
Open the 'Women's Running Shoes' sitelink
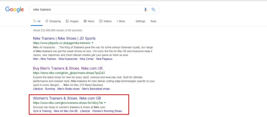(107, 111)
